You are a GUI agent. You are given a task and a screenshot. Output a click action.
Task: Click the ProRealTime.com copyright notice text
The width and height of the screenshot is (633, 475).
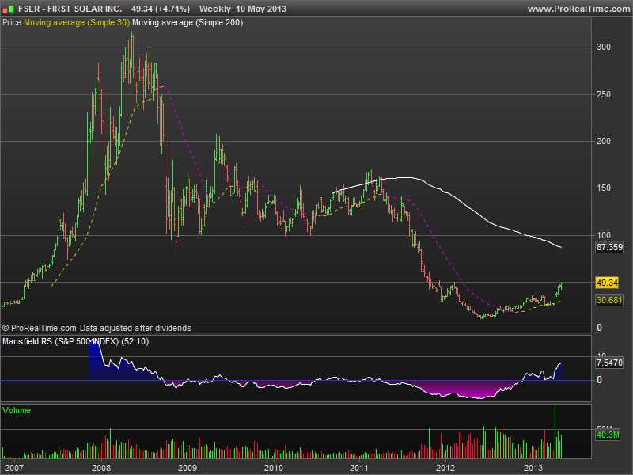point(97,328)
